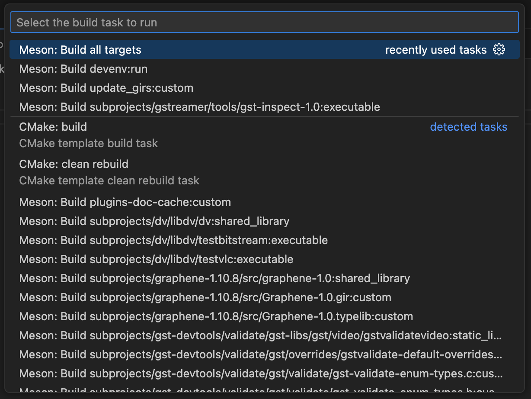
Task: Select the gst-validate-enum-types.c build task
Action: pos(261,373)
